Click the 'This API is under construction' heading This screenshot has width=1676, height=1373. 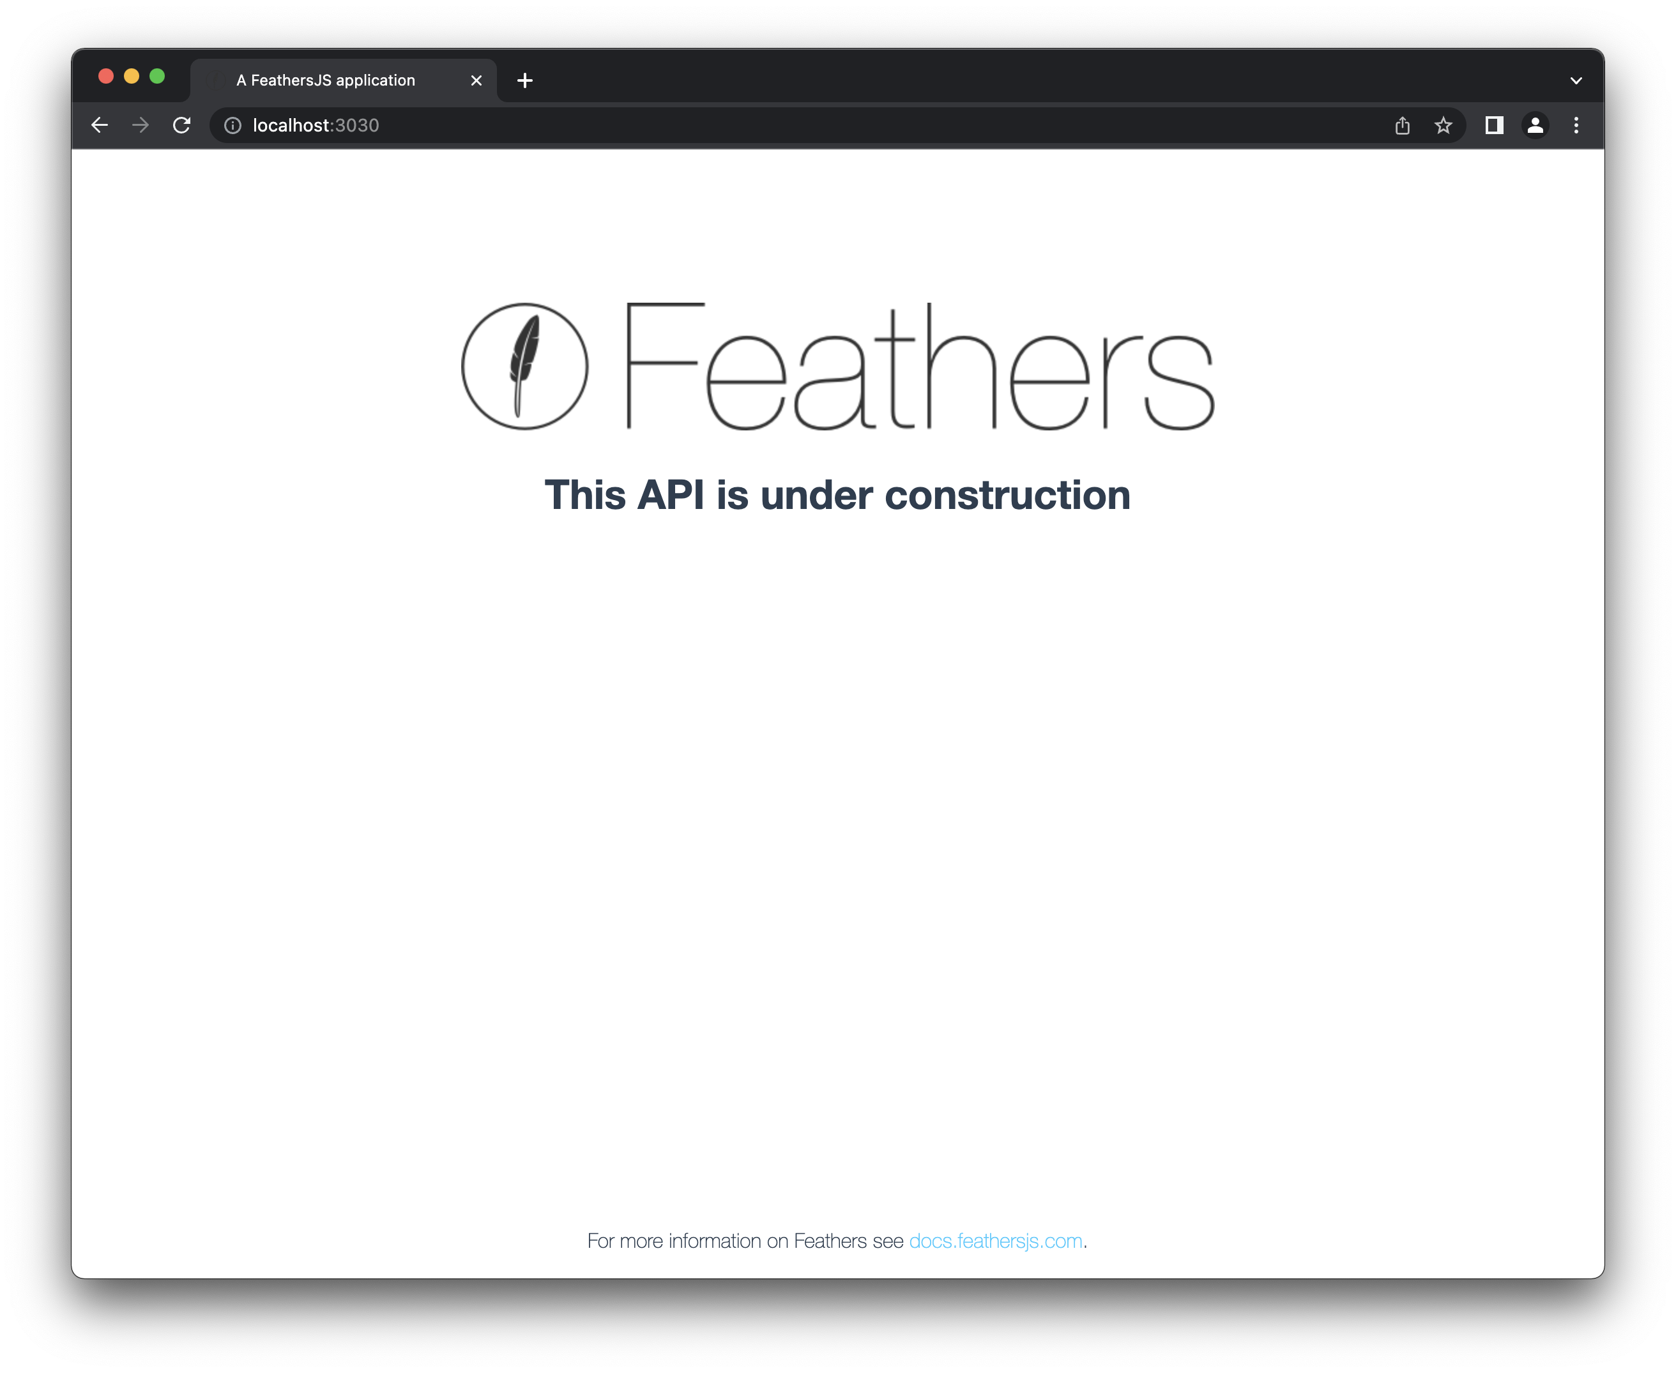(837, 494)
